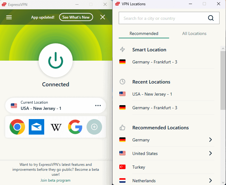Select Germany in Recommended Locations
The width and height of the screenshot is (226, 185).
tap(167, 140)
